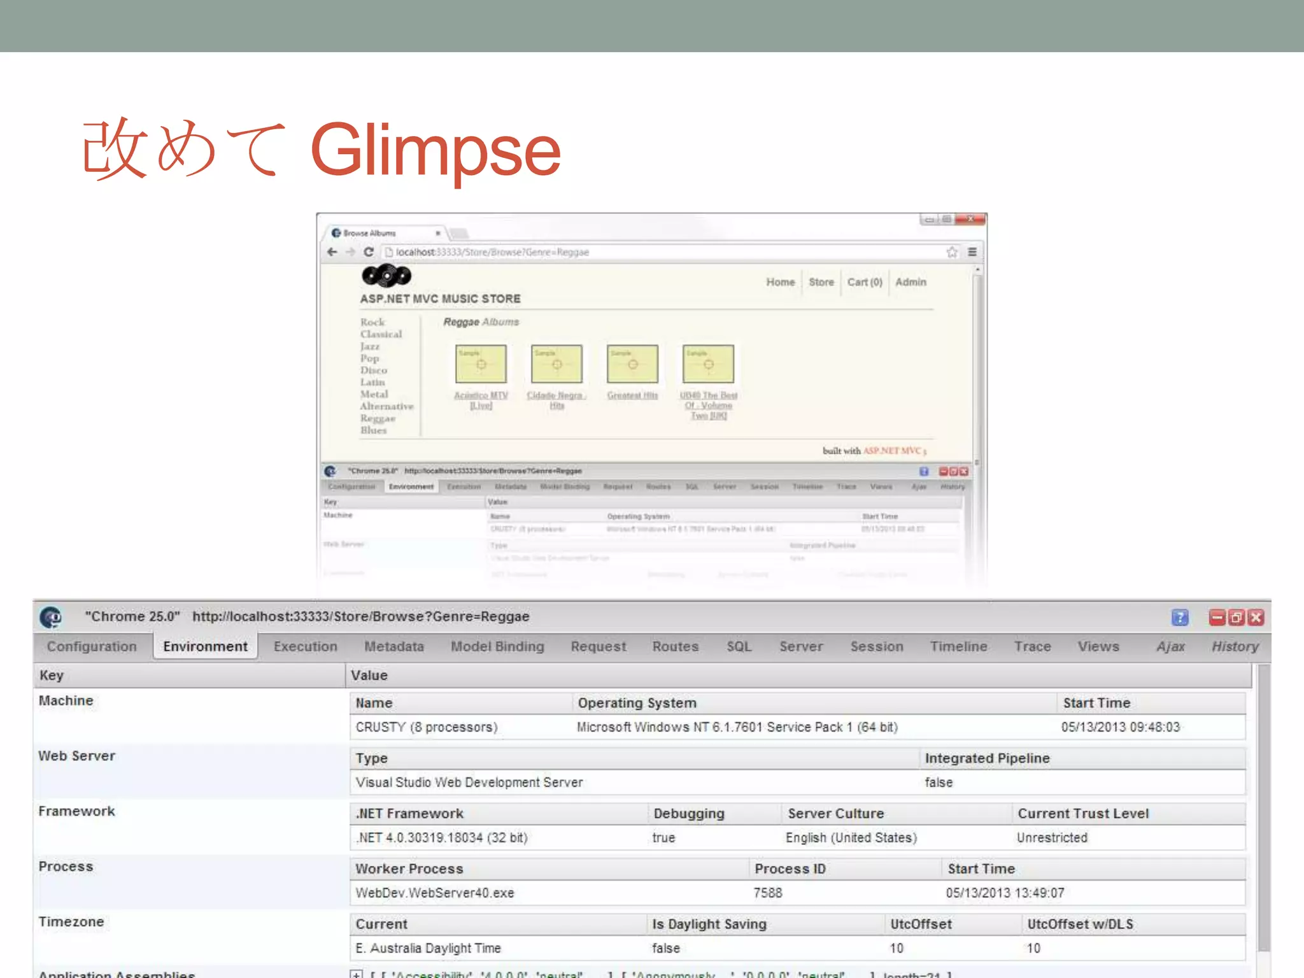Click the browser back arrow

tap(332, 252)
